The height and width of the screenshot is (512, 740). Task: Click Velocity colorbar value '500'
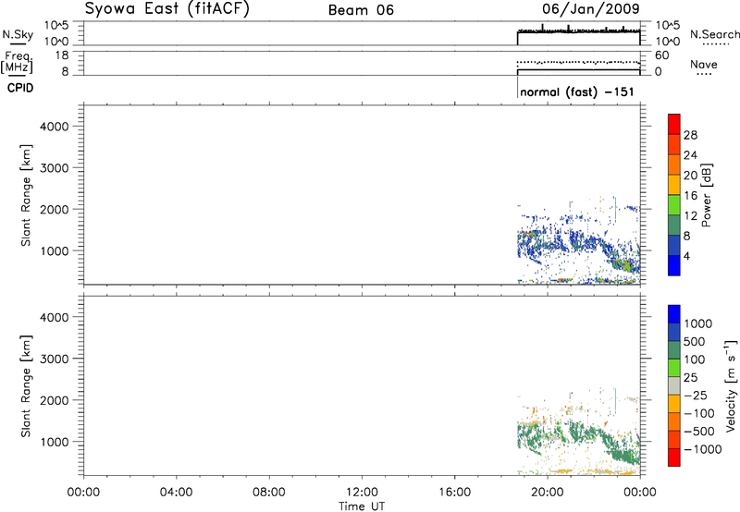pyautogui.click(x=695, y=342)
